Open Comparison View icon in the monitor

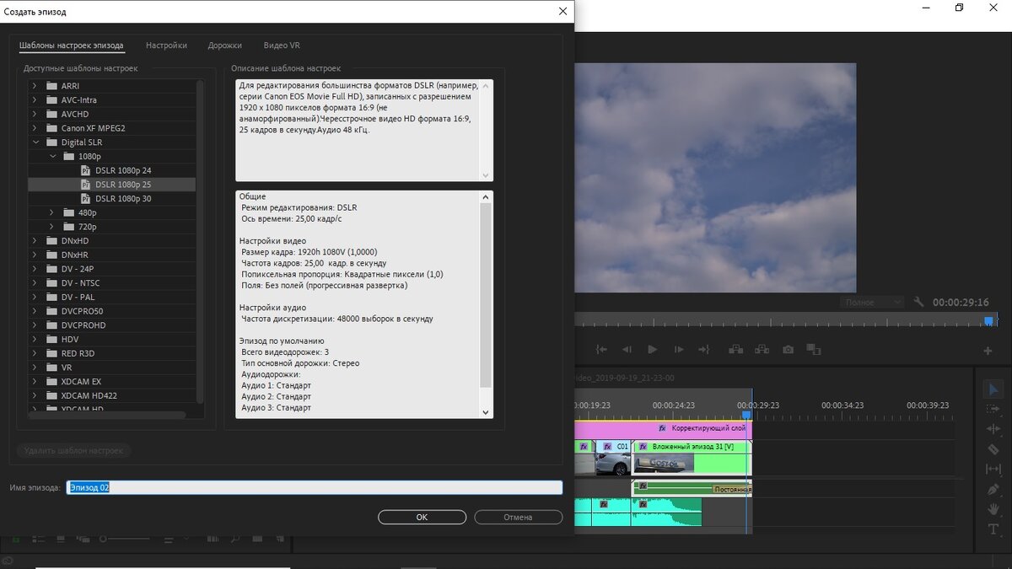click(x=814, y=349)
